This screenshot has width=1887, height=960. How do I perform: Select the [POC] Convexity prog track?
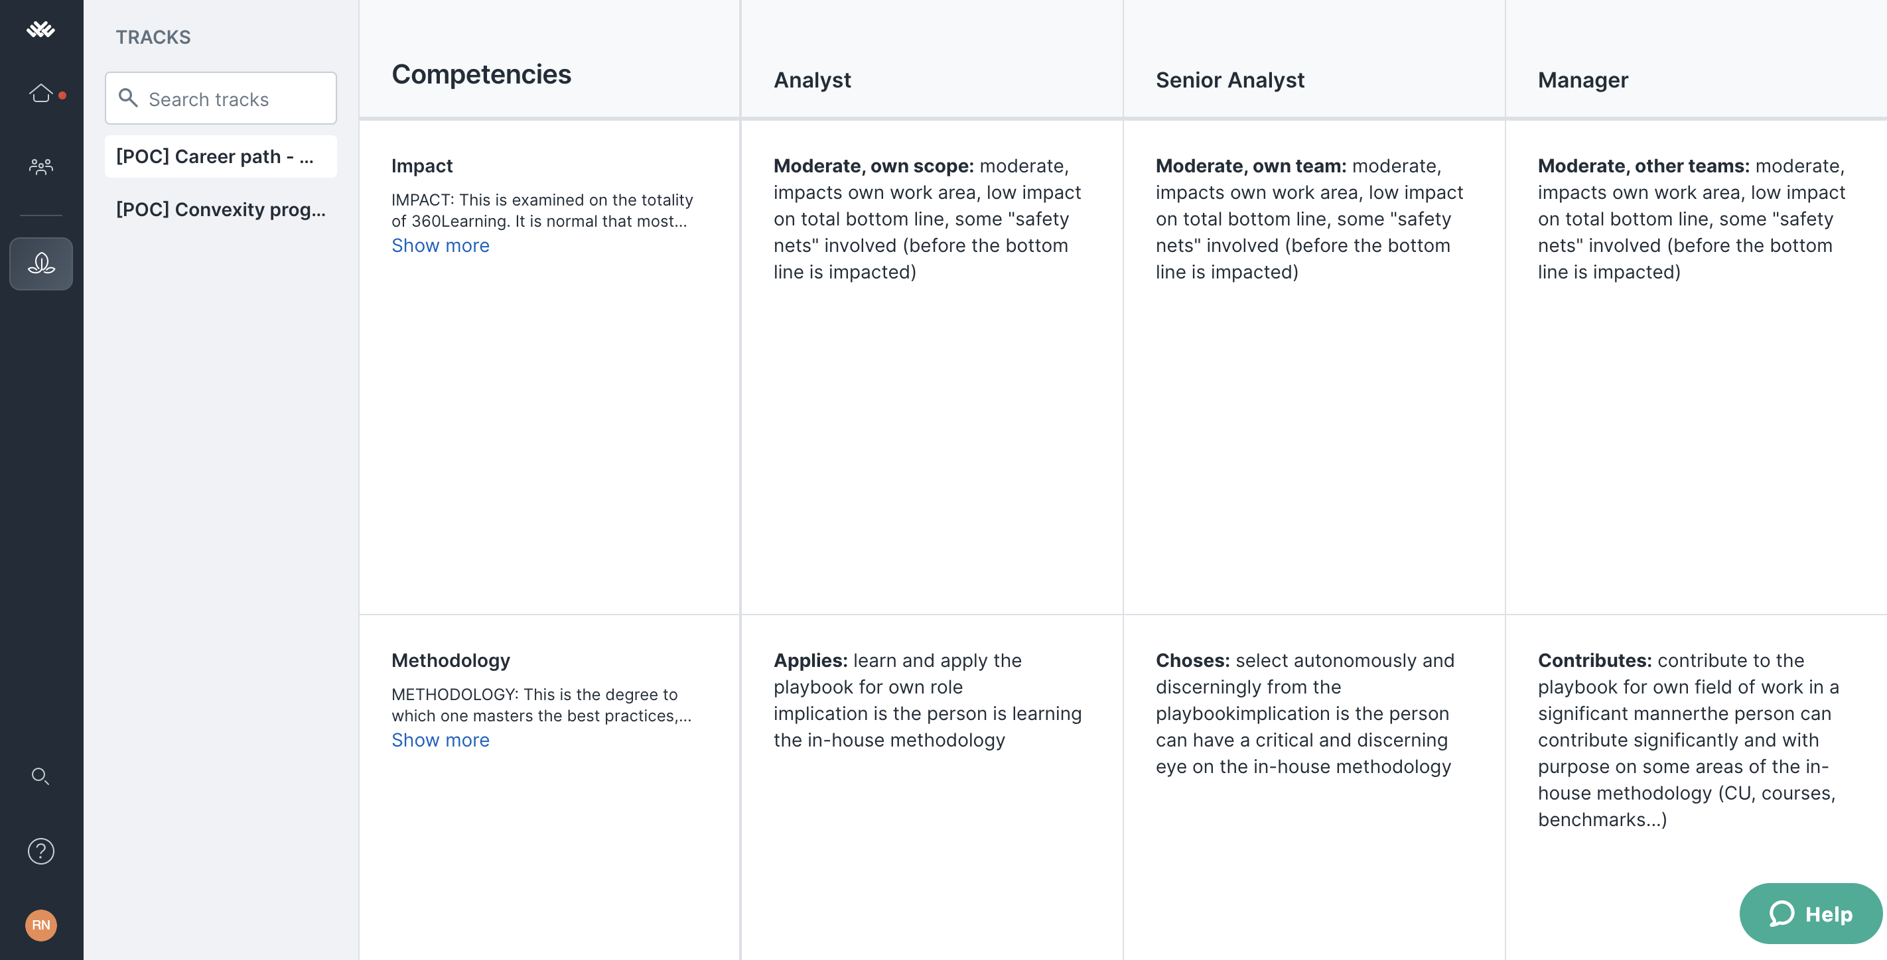click(222, 210)
